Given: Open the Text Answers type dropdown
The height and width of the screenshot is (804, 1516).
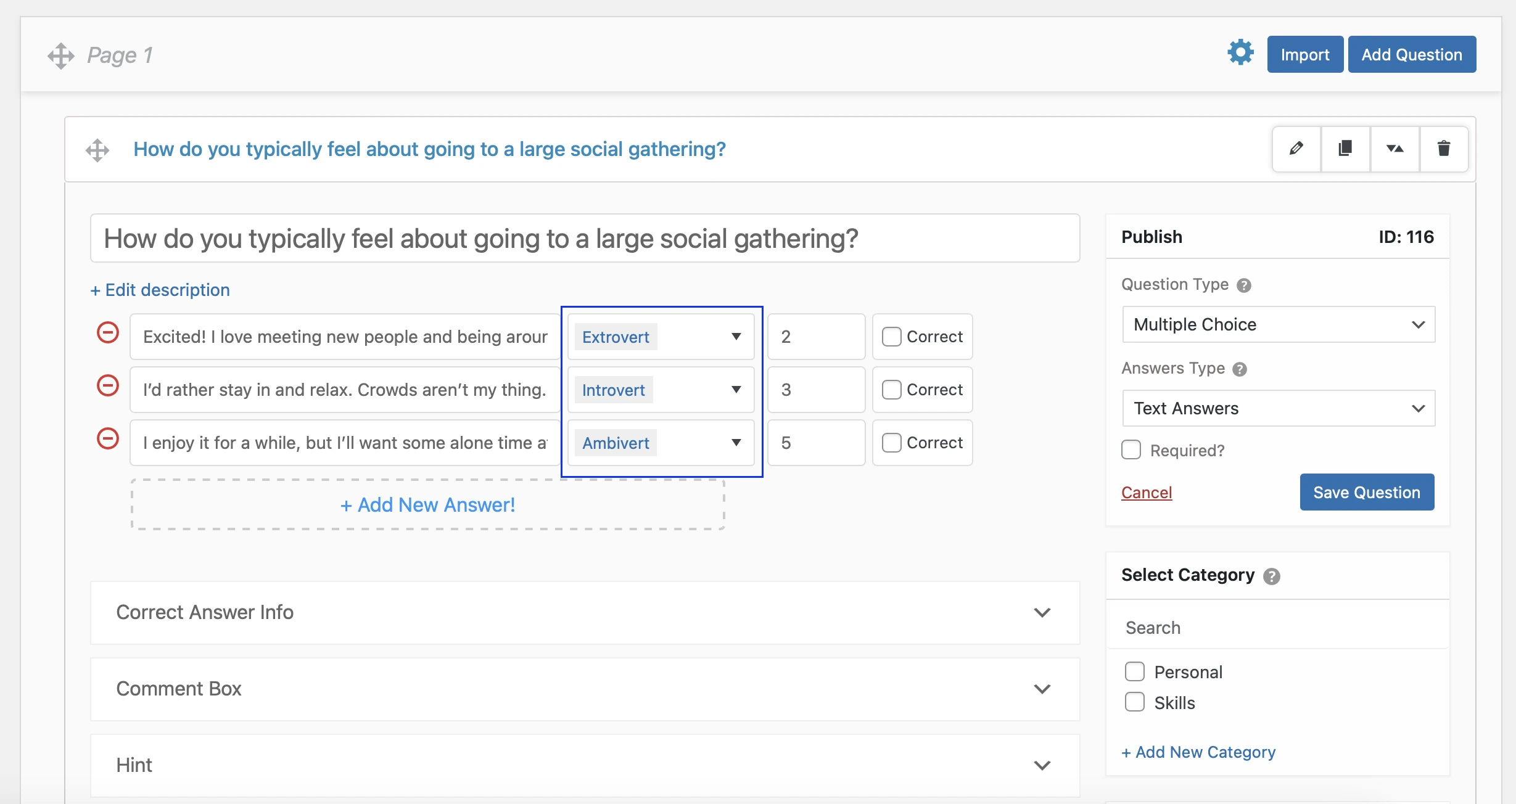Looking at the screenshot, I should click(1278, 408).
